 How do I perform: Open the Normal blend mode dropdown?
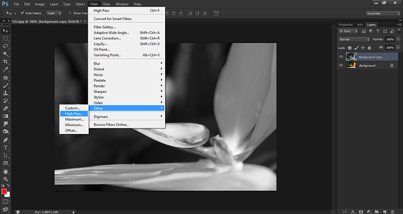[353, 40]
